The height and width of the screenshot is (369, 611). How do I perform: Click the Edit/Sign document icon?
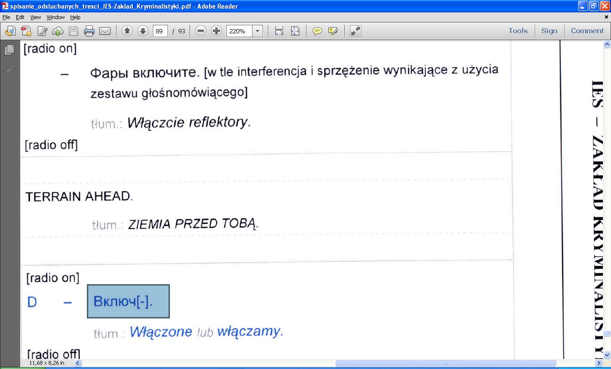42,31
